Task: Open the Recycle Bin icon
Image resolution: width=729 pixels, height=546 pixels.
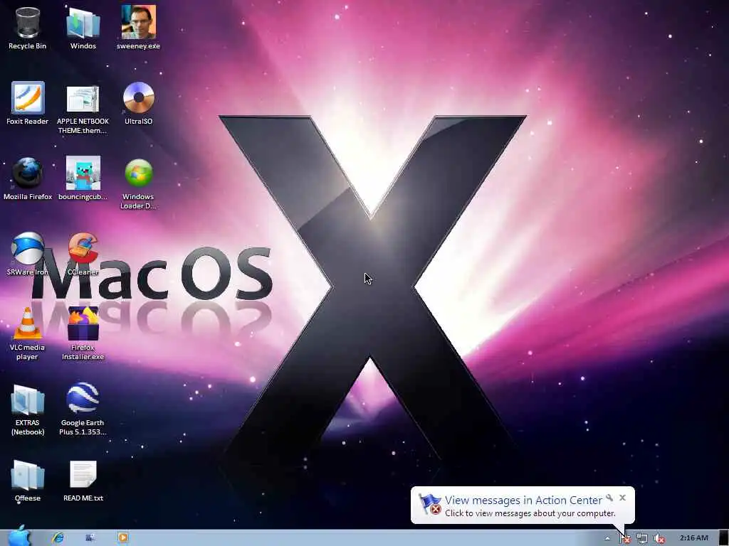Action: tap(28, 22)
